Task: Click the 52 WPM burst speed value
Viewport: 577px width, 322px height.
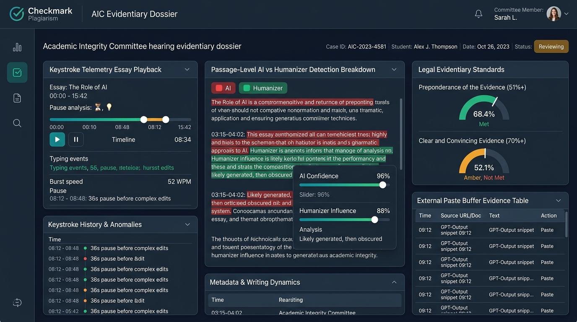Action: click(x=179, y=182)
